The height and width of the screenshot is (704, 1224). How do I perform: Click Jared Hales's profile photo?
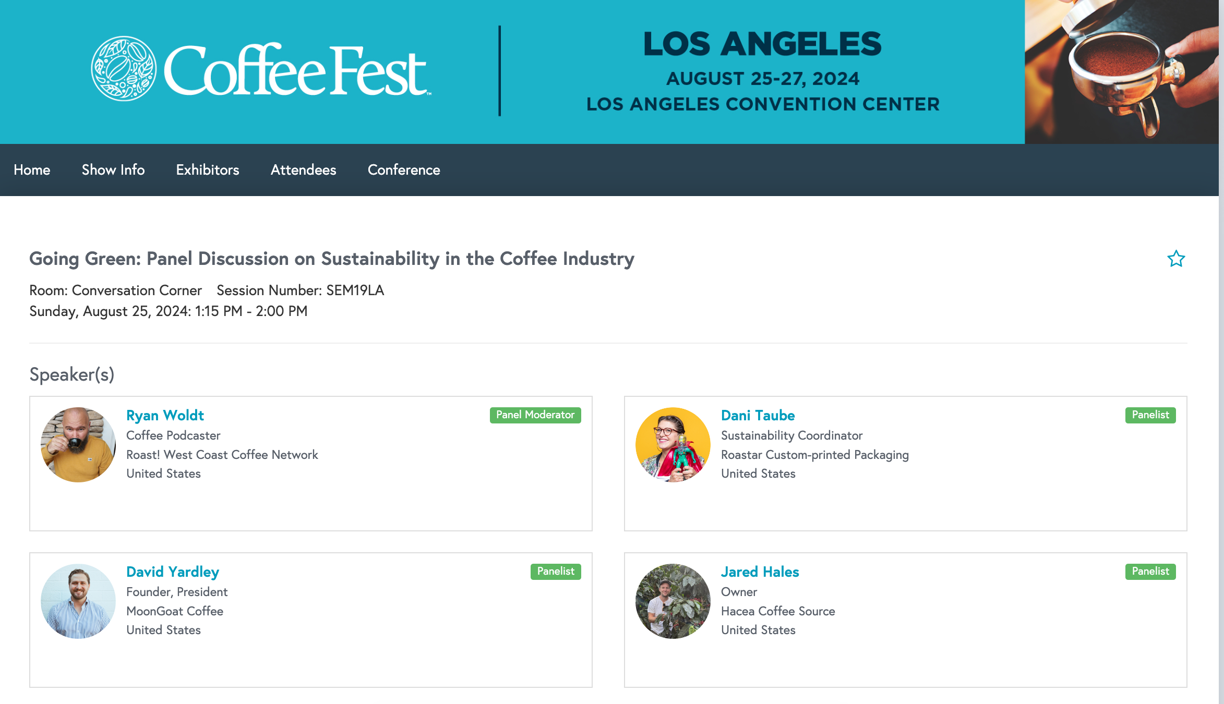(673, 601)
